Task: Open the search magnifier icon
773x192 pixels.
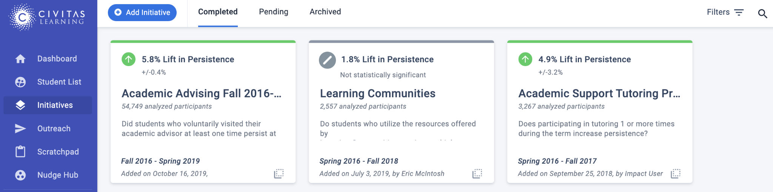Action: pyautogui.click(x=762, y=14)
